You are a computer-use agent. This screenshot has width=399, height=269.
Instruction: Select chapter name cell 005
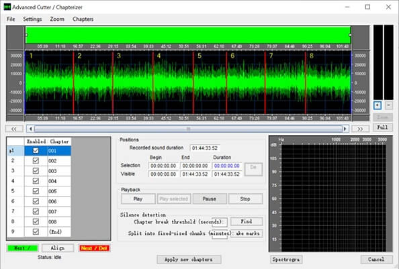point(59,191)
